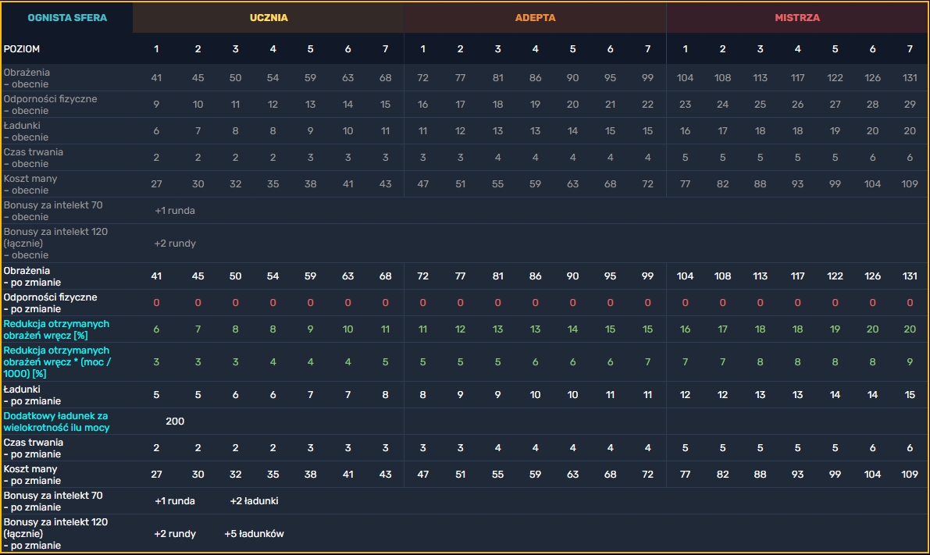Screen dimensions: 930x555
Task: Select the 'Obrażenia – po zmianie' row label
Action: (32, 277)
